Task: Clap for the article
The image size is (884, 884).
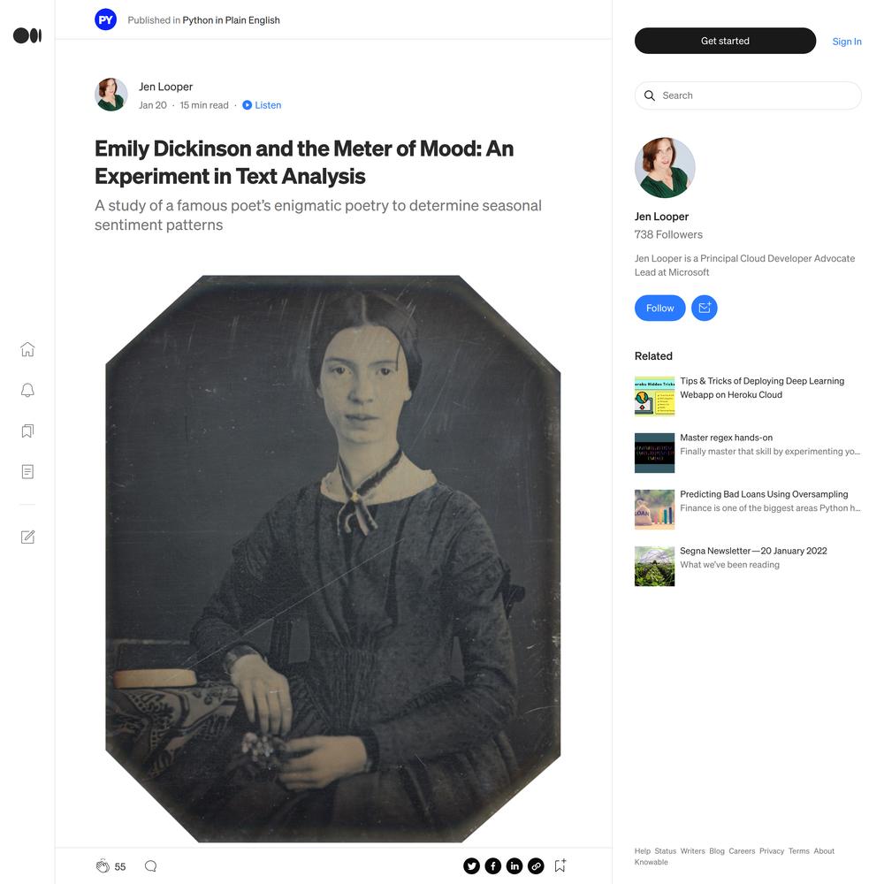Action: pos(103,866)
